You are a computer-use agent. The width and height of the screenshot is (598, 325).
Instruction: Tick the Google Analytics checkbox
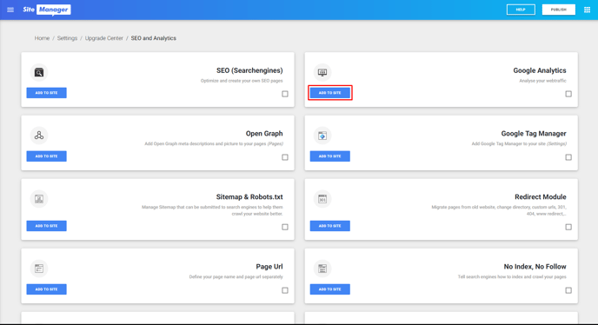(568, 94)
